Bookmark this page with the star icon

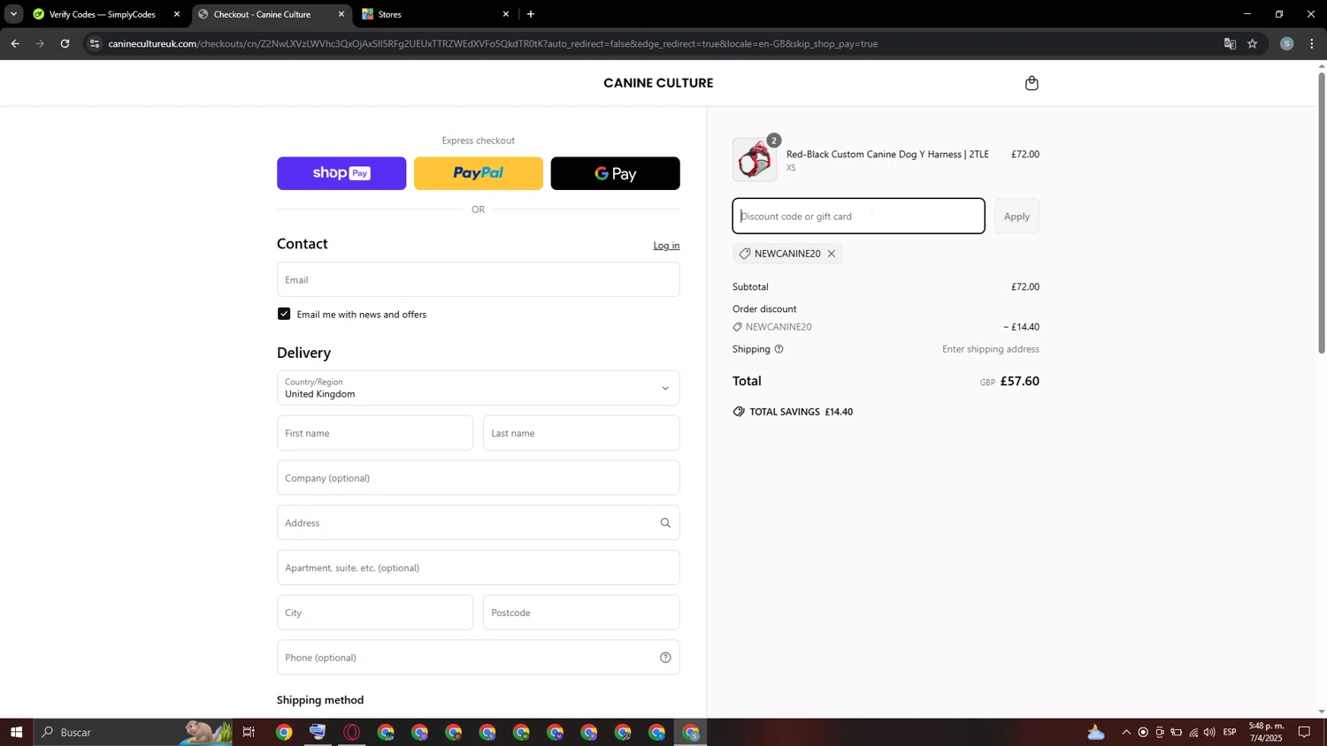[x=1253, y=43]
